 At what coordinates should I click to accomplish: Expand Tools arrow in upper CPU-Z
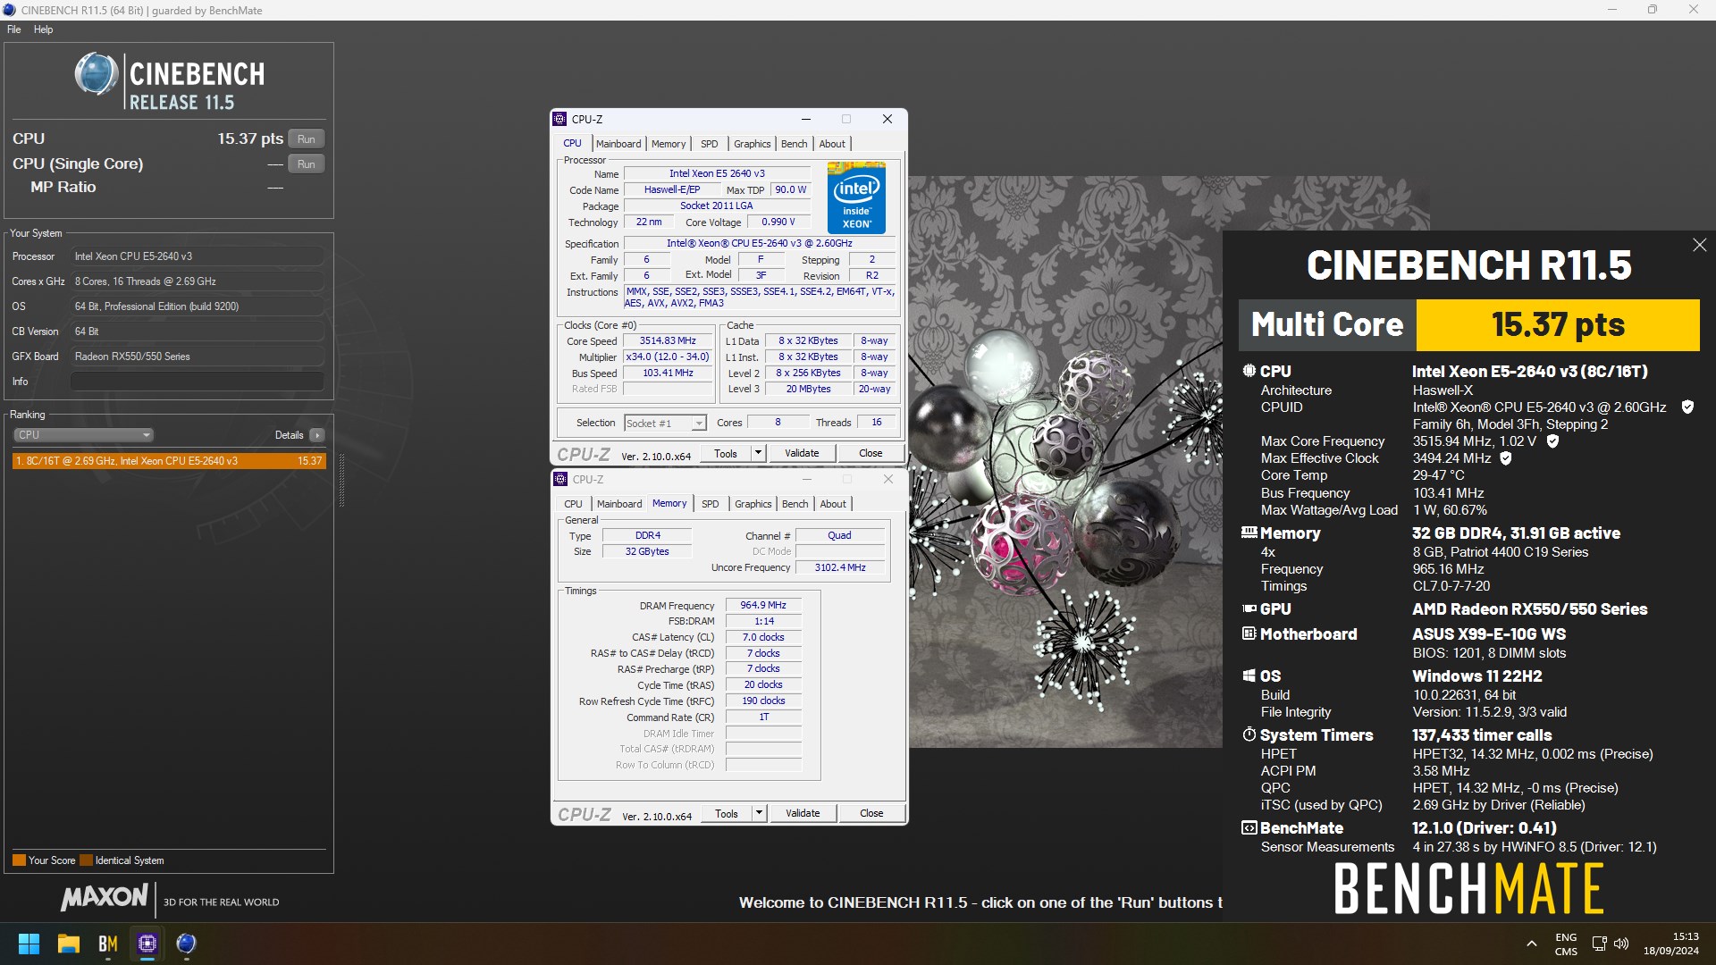pos(758,453)
